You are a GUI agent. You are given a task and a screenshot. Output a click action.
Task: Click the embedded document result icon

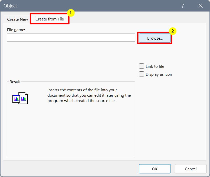coord(20,98)
